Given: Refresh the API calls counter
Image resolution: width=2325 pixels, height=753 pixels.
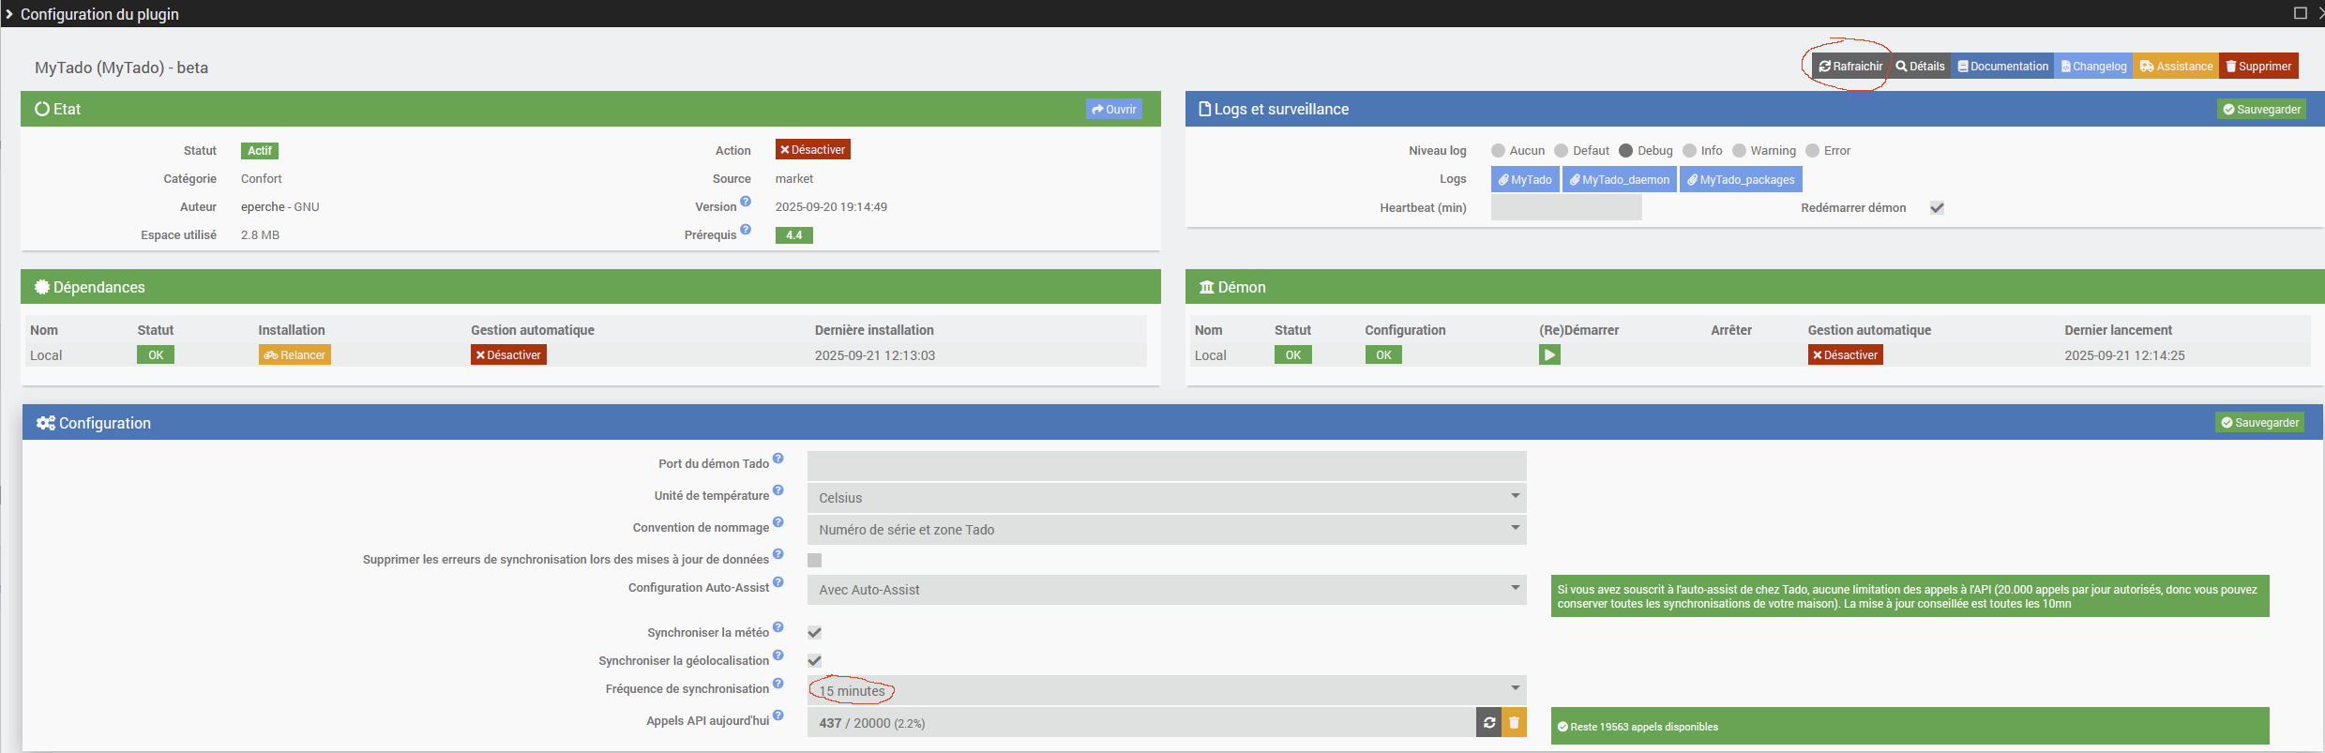Looking at the screenshot, I should click(x=1489, y=723).
